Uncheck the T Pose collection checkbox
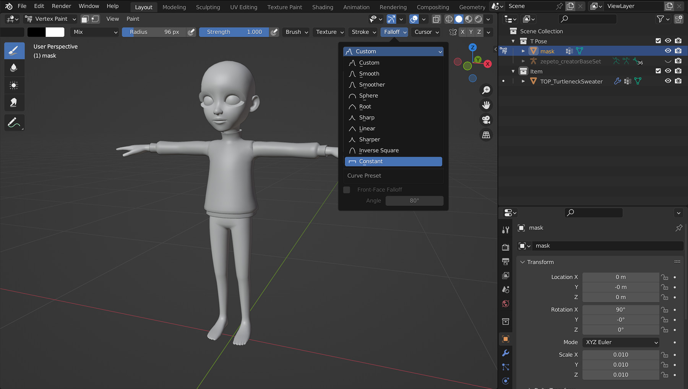This screenshot has width=688, height=389. coord(658,41)
